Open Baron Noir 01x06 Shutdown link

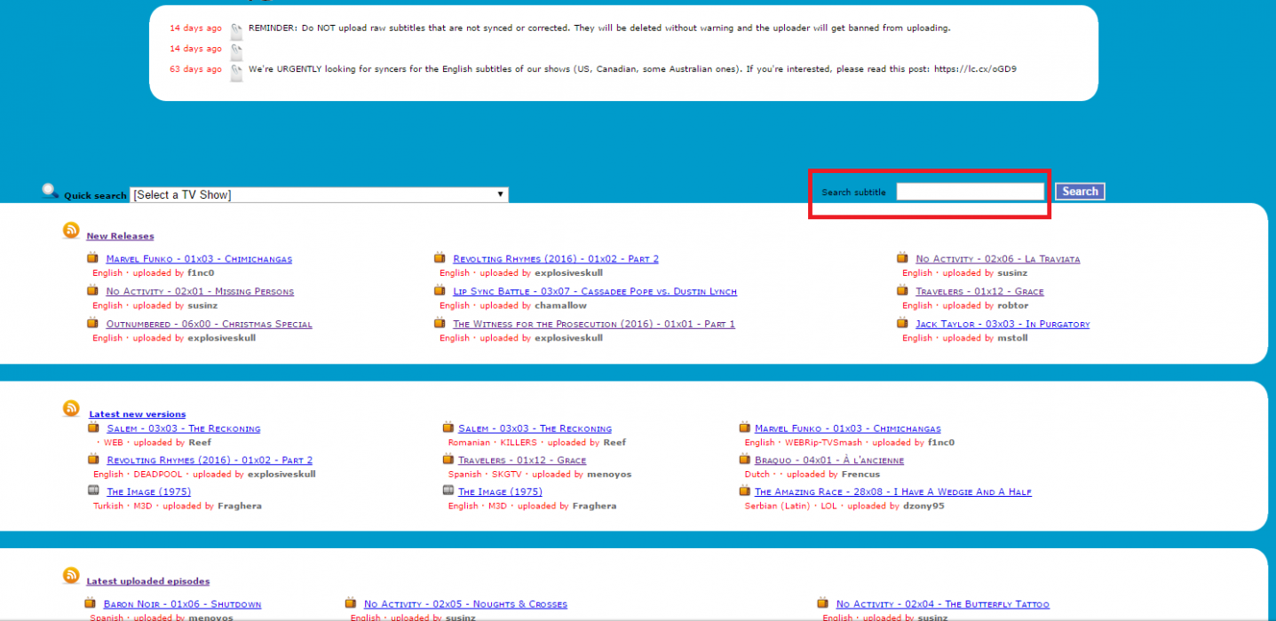(182, 604)
